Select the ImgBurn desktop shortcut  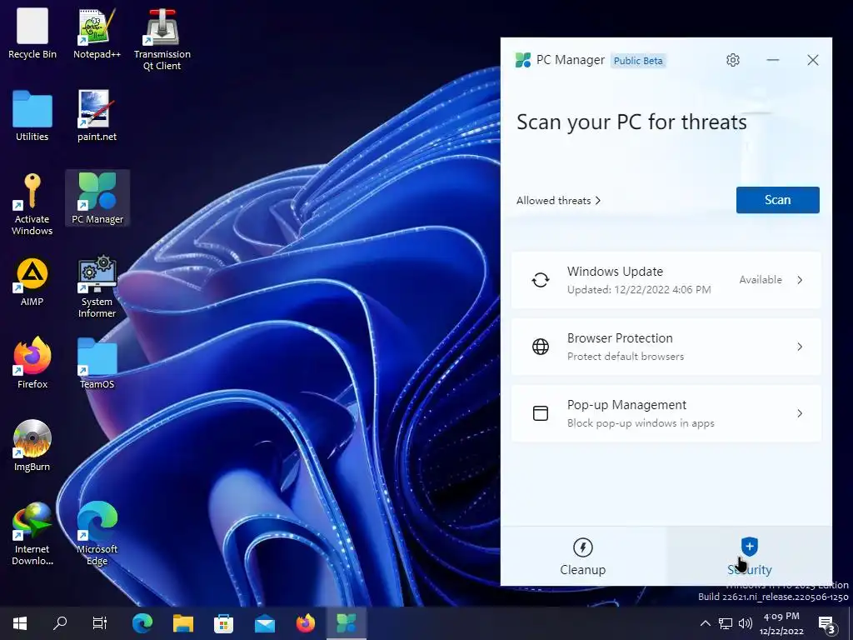(x=32, y=447)
